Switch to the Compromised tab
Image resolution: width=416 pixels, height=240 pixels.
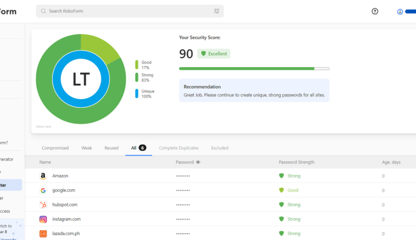[x=55, y=148]
